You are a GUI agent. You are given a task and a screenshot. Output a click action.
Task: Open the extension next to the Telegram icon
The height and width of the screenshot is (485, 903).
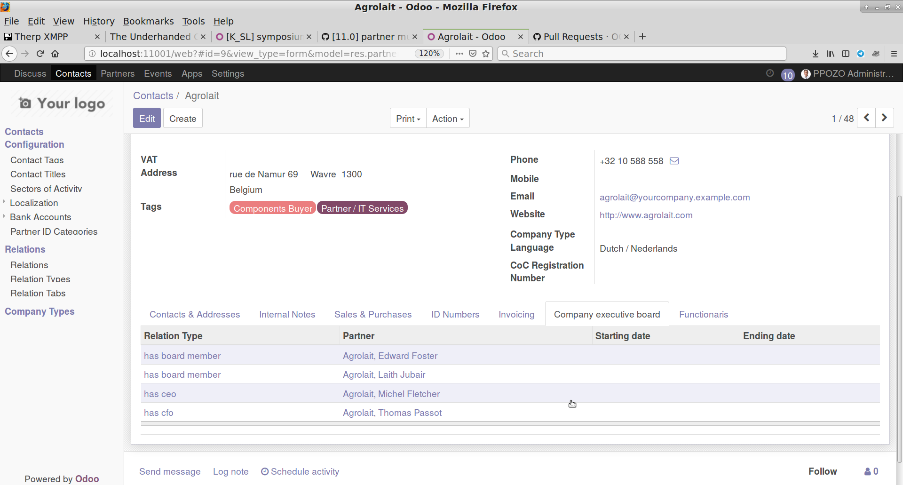[x=876, y=54]
